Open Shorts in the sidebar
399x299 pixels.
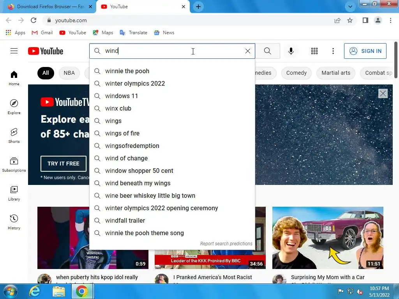coord(14,135)
